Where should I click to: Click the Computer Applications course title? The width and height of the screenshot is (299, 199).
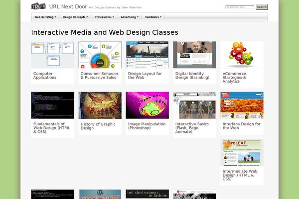[x=45, y=76]
